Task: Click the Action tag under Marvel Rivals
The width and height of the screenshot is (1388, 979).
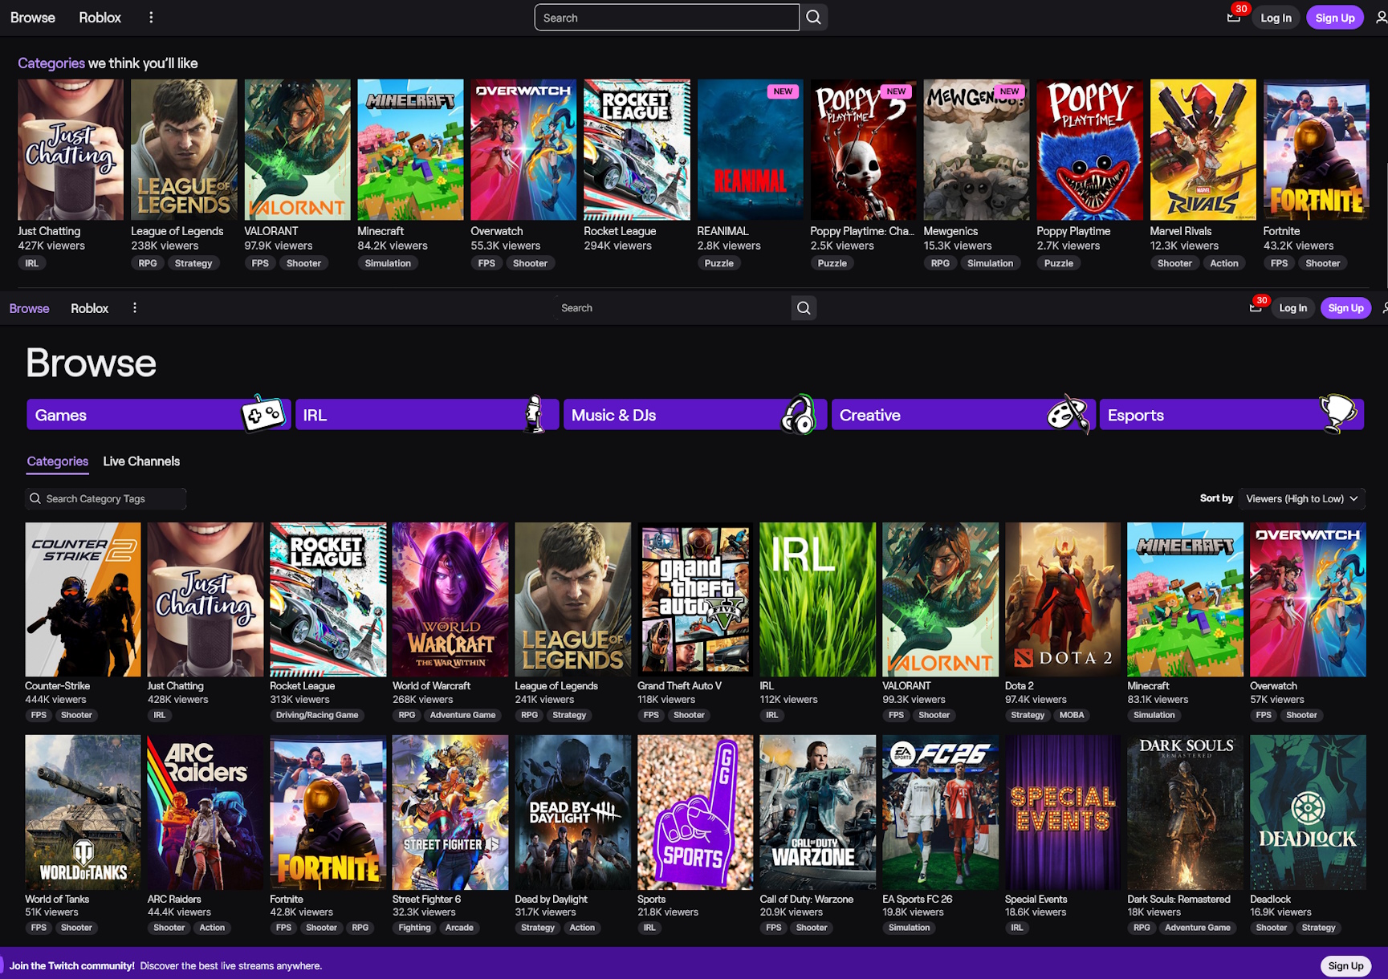Action: click(1224, 263)
